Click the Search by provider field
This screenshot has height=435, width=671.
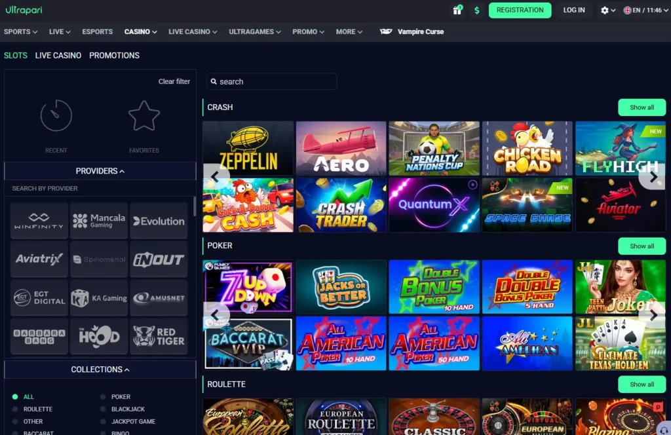click(x=100, y=188)
